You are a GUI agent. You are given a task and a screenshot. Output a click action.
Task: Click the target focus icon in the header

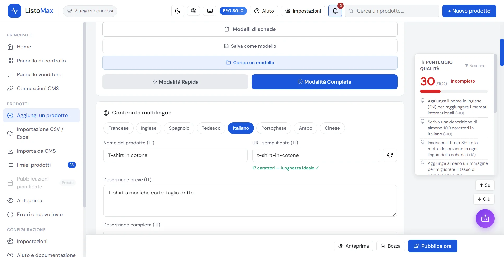point(193,11)
